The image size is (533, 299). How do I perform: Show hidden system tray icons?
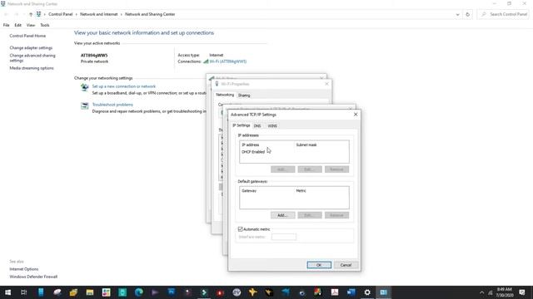[x=481, y=292]
